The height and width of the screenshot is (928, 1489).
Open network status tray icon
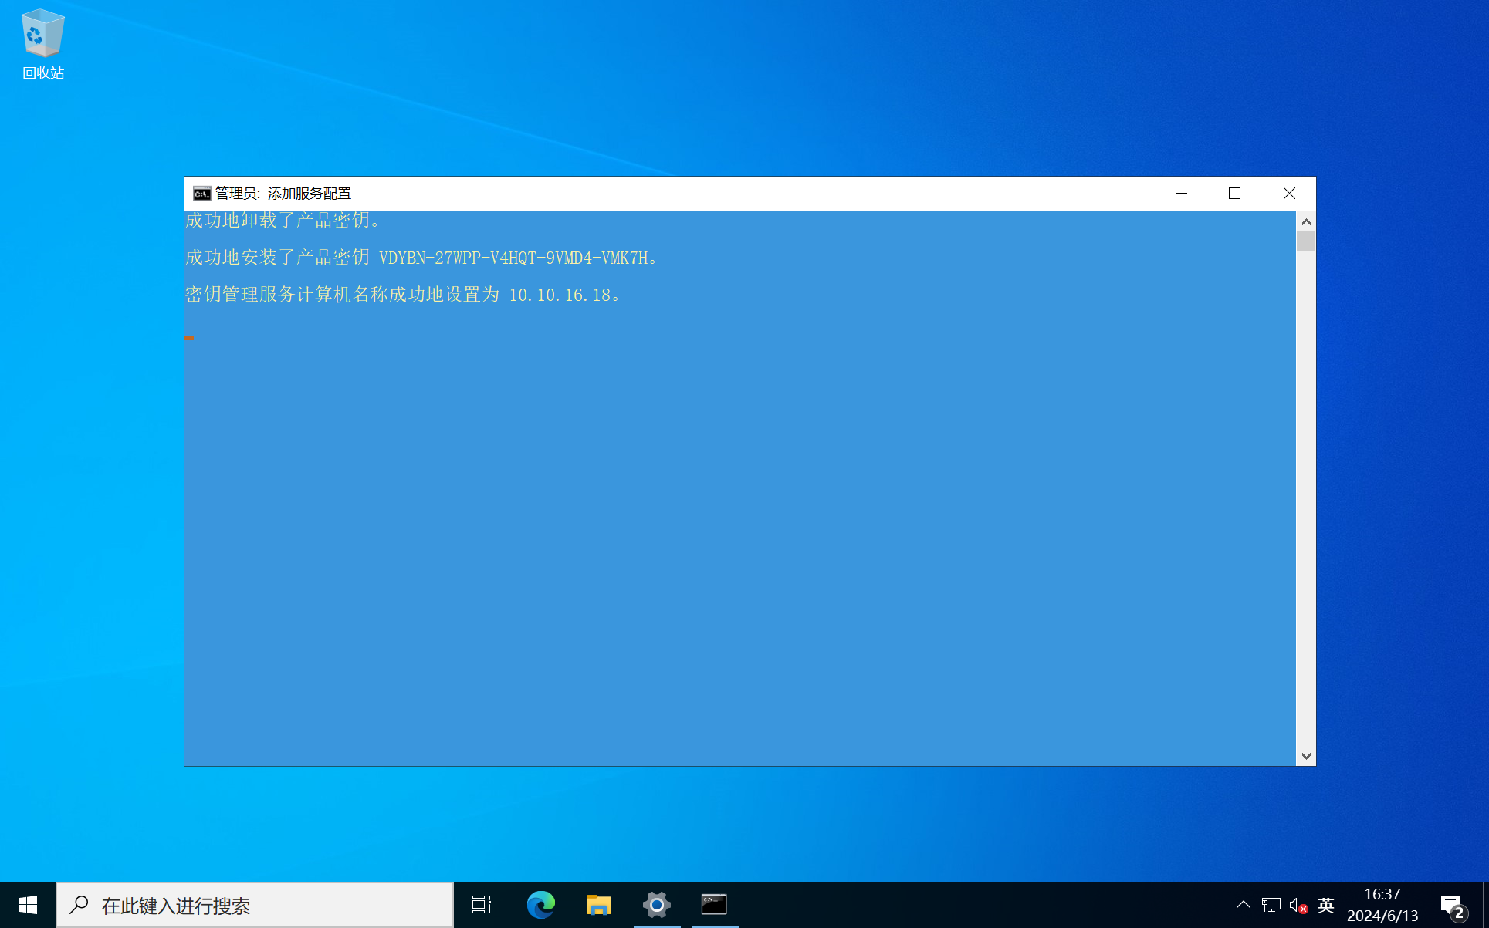click(x=1271, y=905)
